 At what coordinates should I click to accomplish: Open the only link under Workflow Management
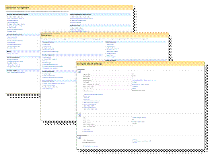[16, 73]
